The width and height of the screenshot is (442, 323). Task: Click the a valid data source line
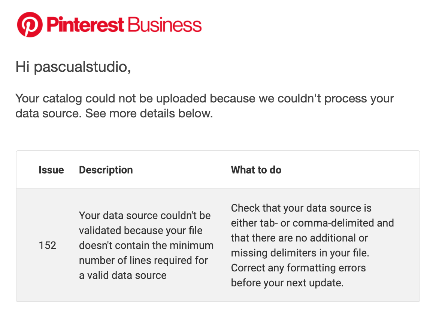tap(122, 276)
